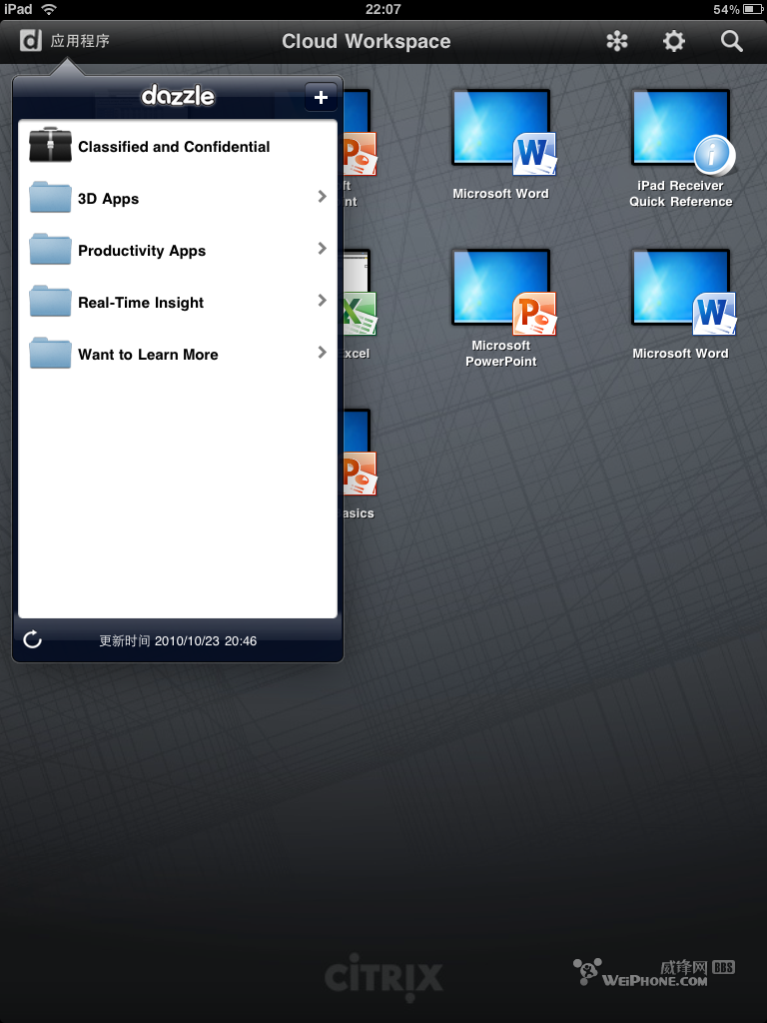
Task: Open settings via the gear icon
Action: point(674,41)
